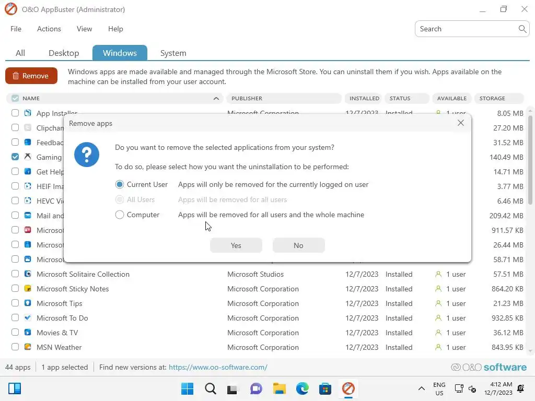535x401 pixels.
Task: Click PUBLISHER column header
Action: pos(284,98)
